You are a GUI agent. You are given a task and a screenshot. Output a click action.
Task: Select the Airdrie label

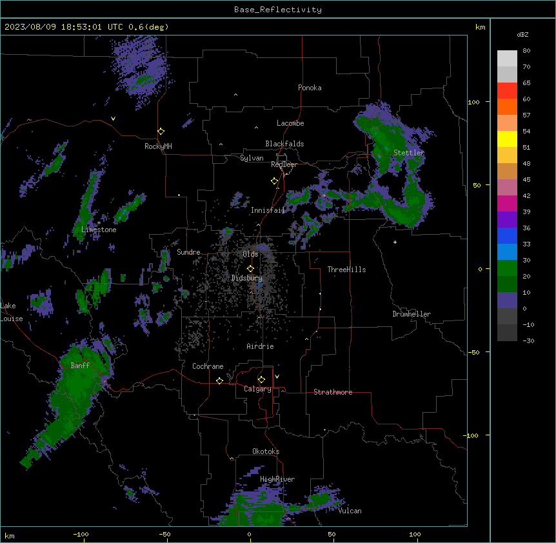(x=260, y=346)
